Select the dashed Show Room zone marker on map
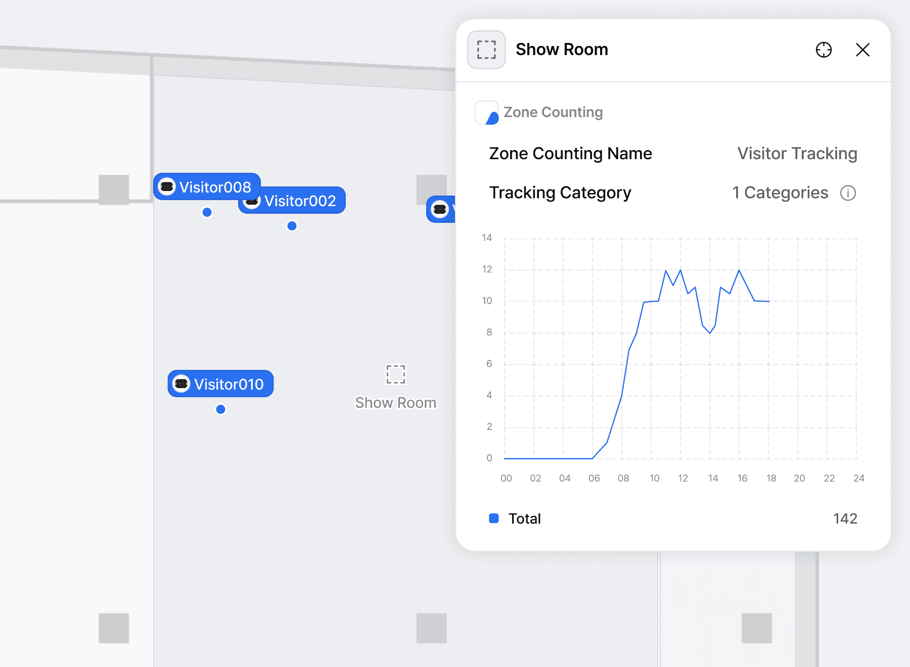910x667 pixels. click(395, 374)
